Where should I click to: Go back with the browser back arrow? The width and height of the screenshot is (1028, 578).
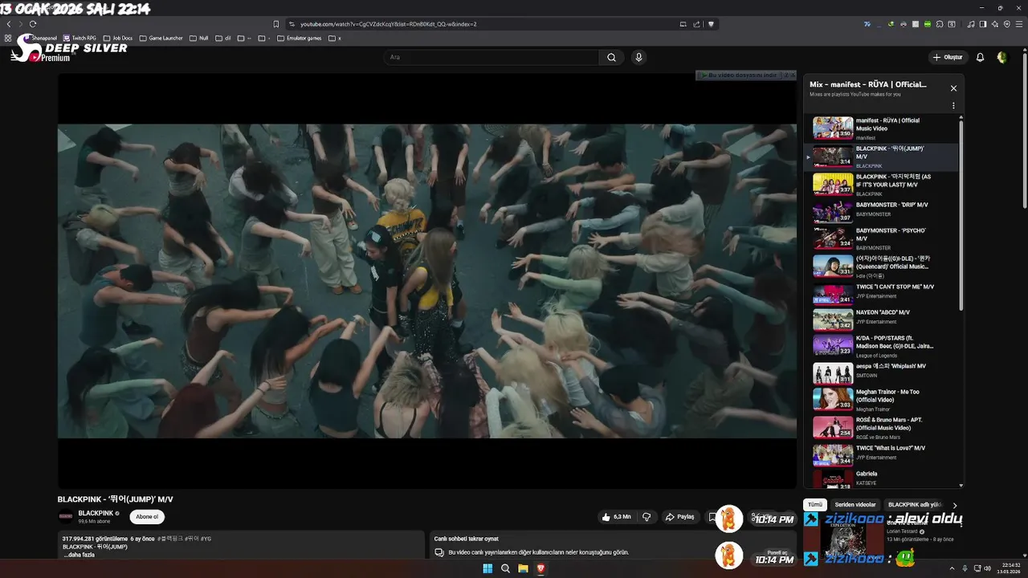coord(9,24)
